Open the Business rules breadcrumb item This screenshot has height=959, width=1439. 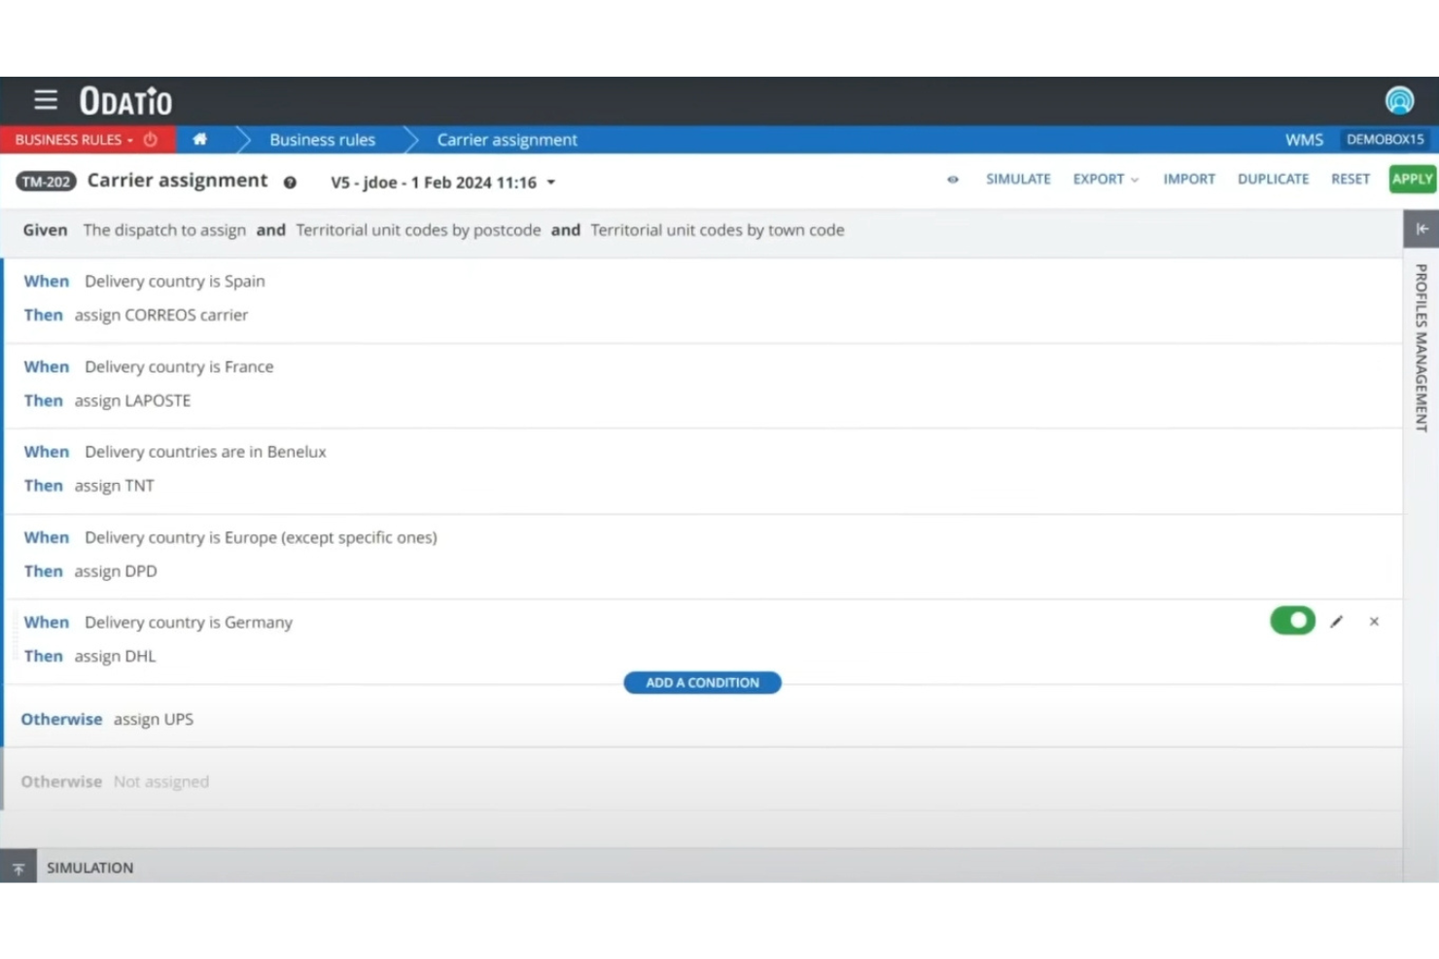[x=322, y=139]
